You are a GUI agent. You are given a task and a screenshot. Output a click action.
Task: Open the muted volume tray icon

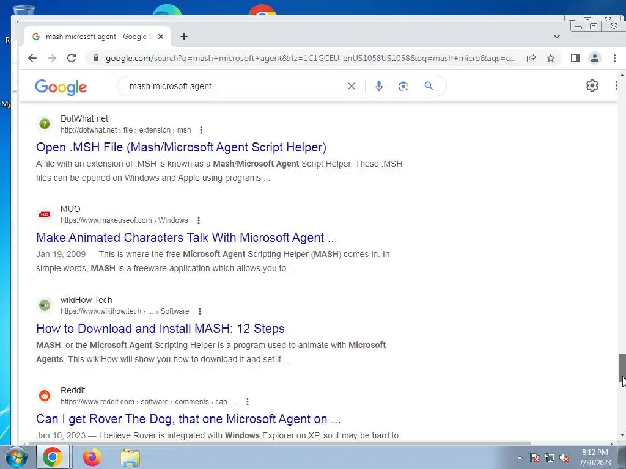tap(564, 457)
